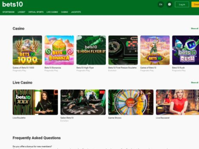
Task: Open the Jackpots menu item
Action: [x=76, y=12]
